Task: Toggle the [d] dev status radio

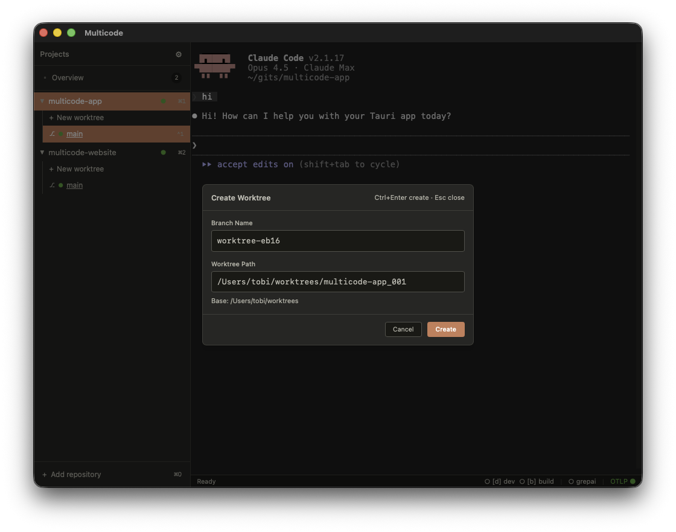Action: (487, 481)
